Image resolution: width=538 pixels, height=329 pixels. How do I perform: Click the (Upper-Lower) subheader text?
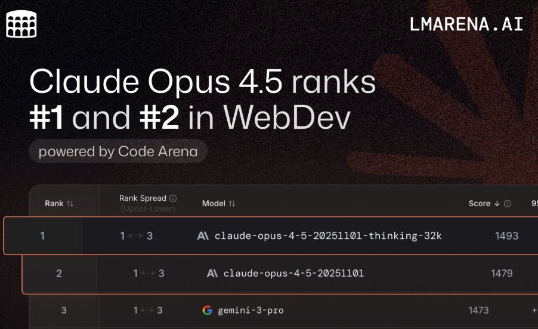pyautogui.click(x=148, y=209)
